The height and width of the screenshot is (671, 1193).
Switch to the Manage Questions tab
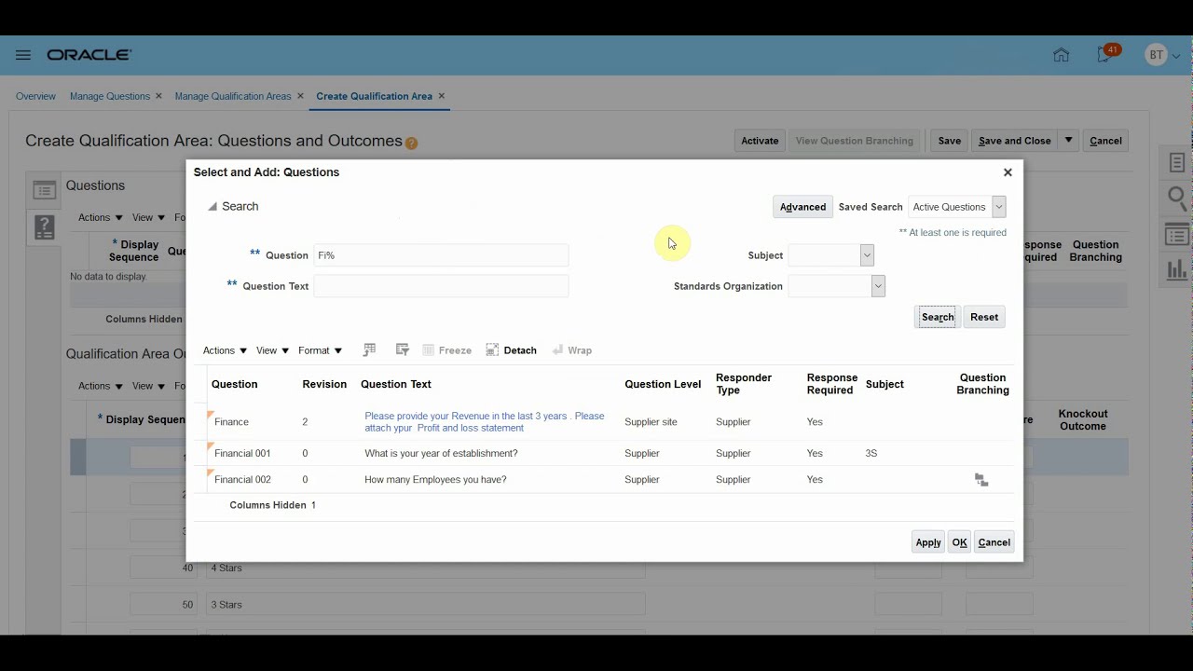(110, 96)
